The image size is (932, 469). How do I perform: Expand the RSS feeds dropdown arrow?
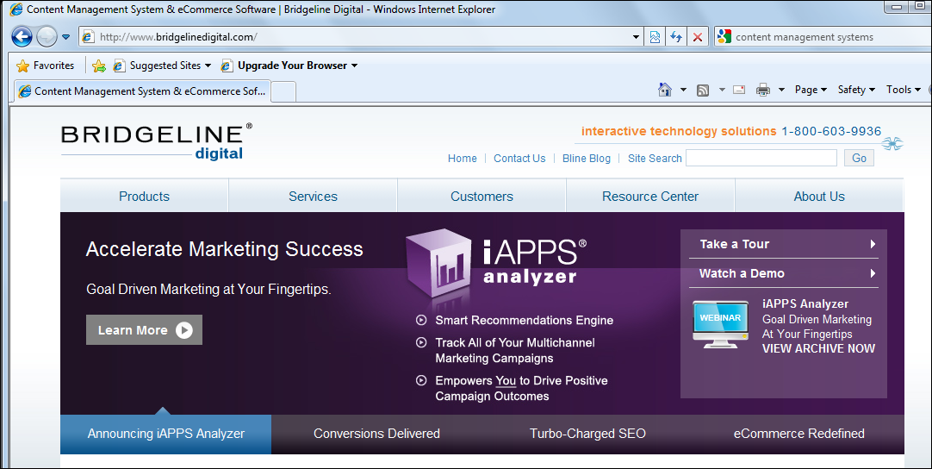[722, 90]
